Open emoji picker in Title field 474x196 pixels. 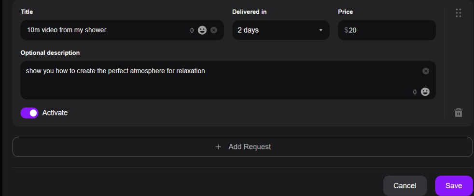coord(202,30)
